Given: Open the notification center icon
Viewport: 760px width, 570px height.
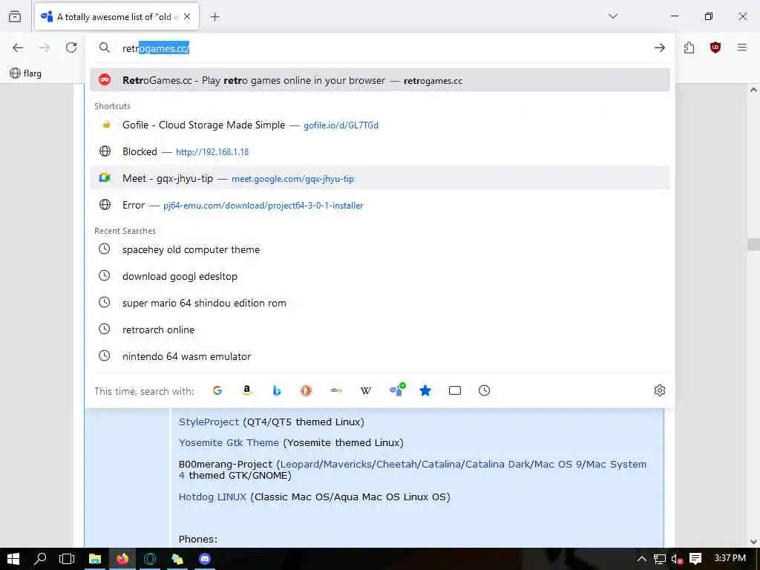Looking at the screenshot, I should (x=695, y=559).
